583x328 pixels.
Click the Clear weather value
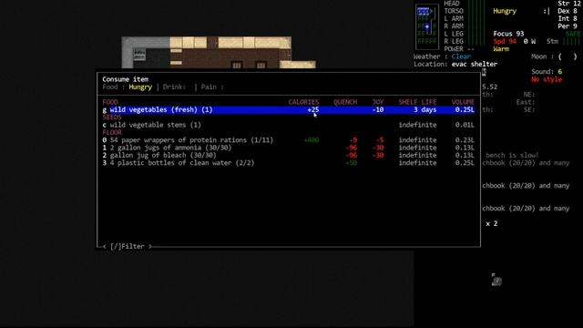(461, 56)
